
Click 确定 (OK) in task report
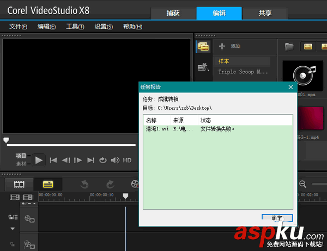277,218
